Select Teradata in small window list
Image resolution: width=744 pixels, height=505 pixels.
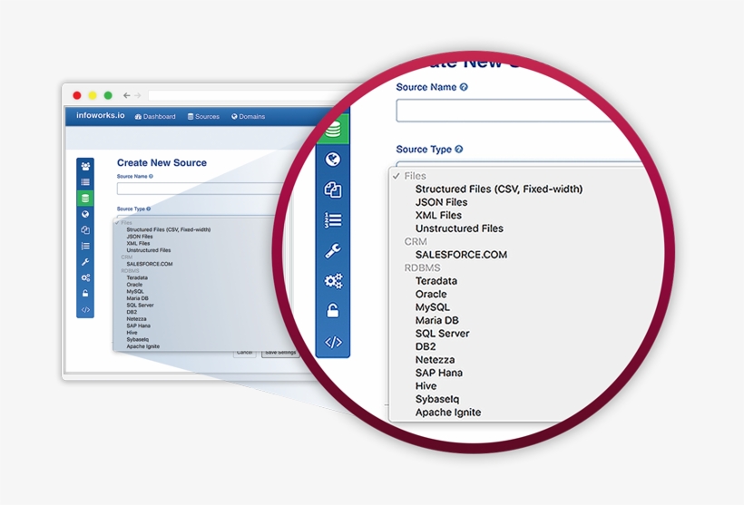pos(137,277)
